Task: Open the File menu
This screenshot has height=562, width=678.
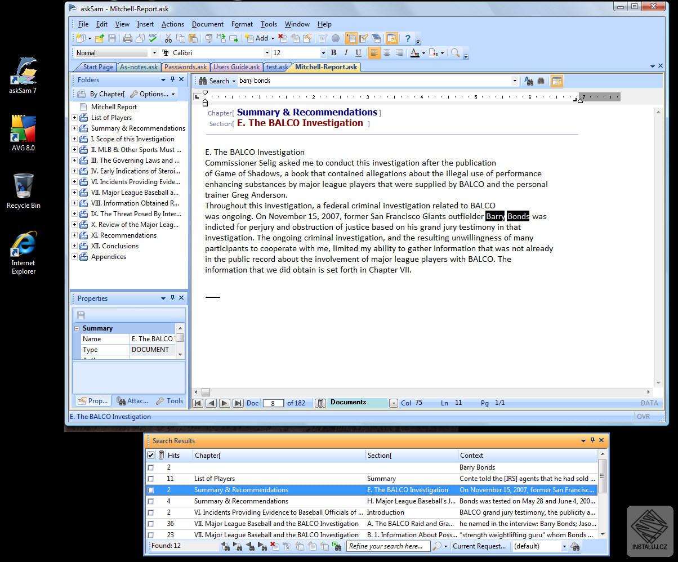Action: 83,24
